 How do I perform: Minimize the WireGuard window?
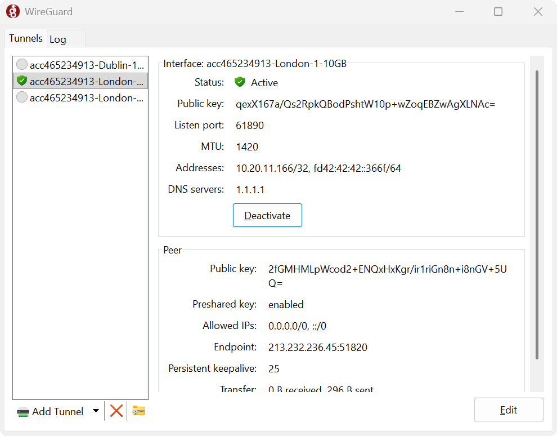pos(459,12)
